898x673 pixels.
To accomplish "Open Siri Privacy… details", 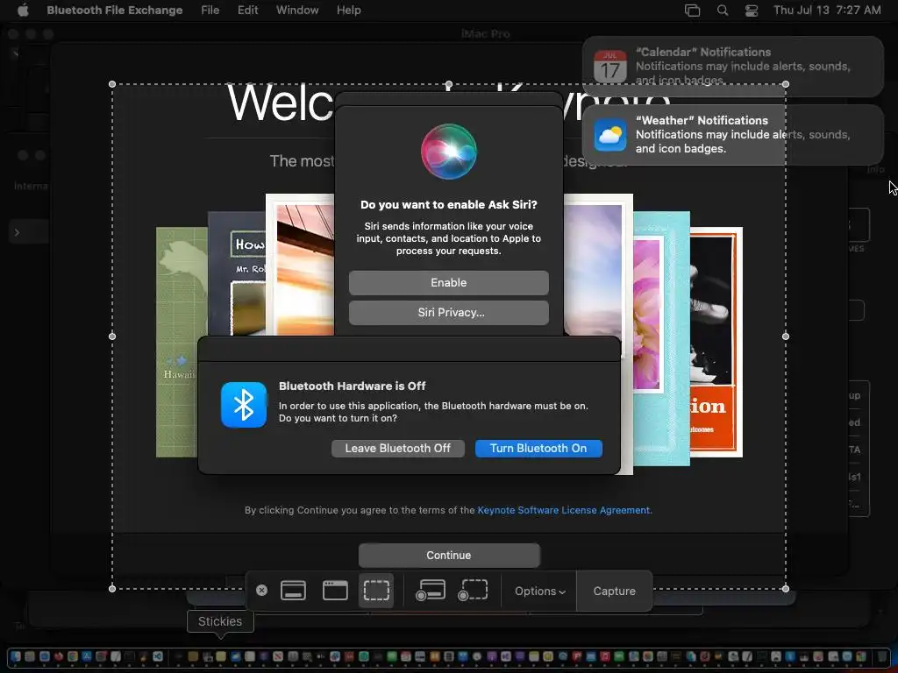I will pos(448,313).
